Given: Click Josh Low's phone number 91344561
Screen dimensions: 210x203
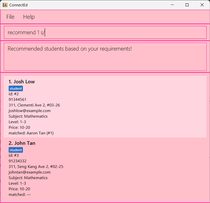Looking at the screenshot, I should 17,99.
